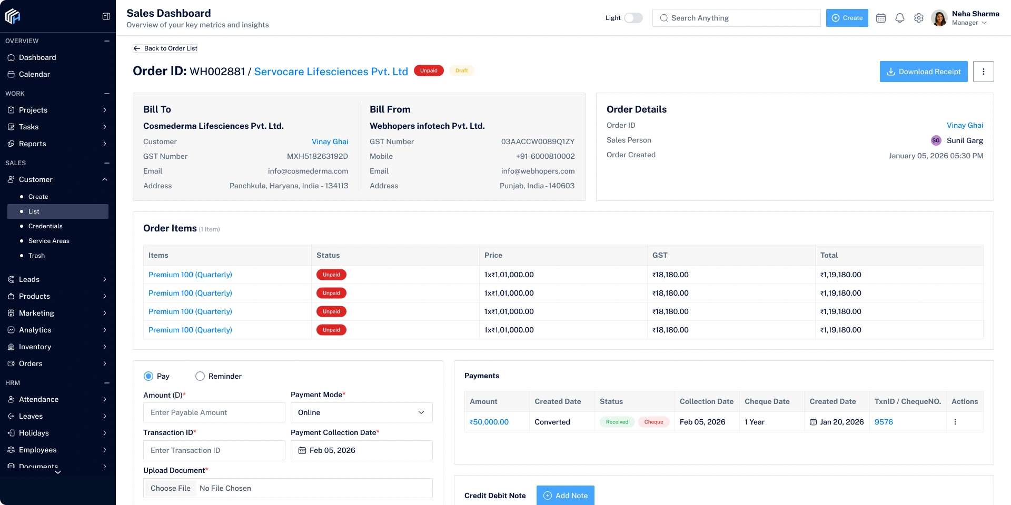Open order more-options kebab button
The image size is (1011, 505).
pos(984,72)
